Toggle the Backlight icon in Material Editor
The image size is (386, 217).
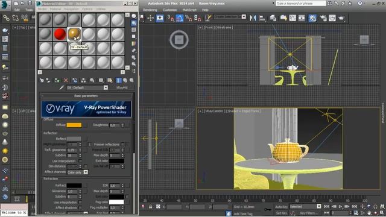click(x=134, y=23)
